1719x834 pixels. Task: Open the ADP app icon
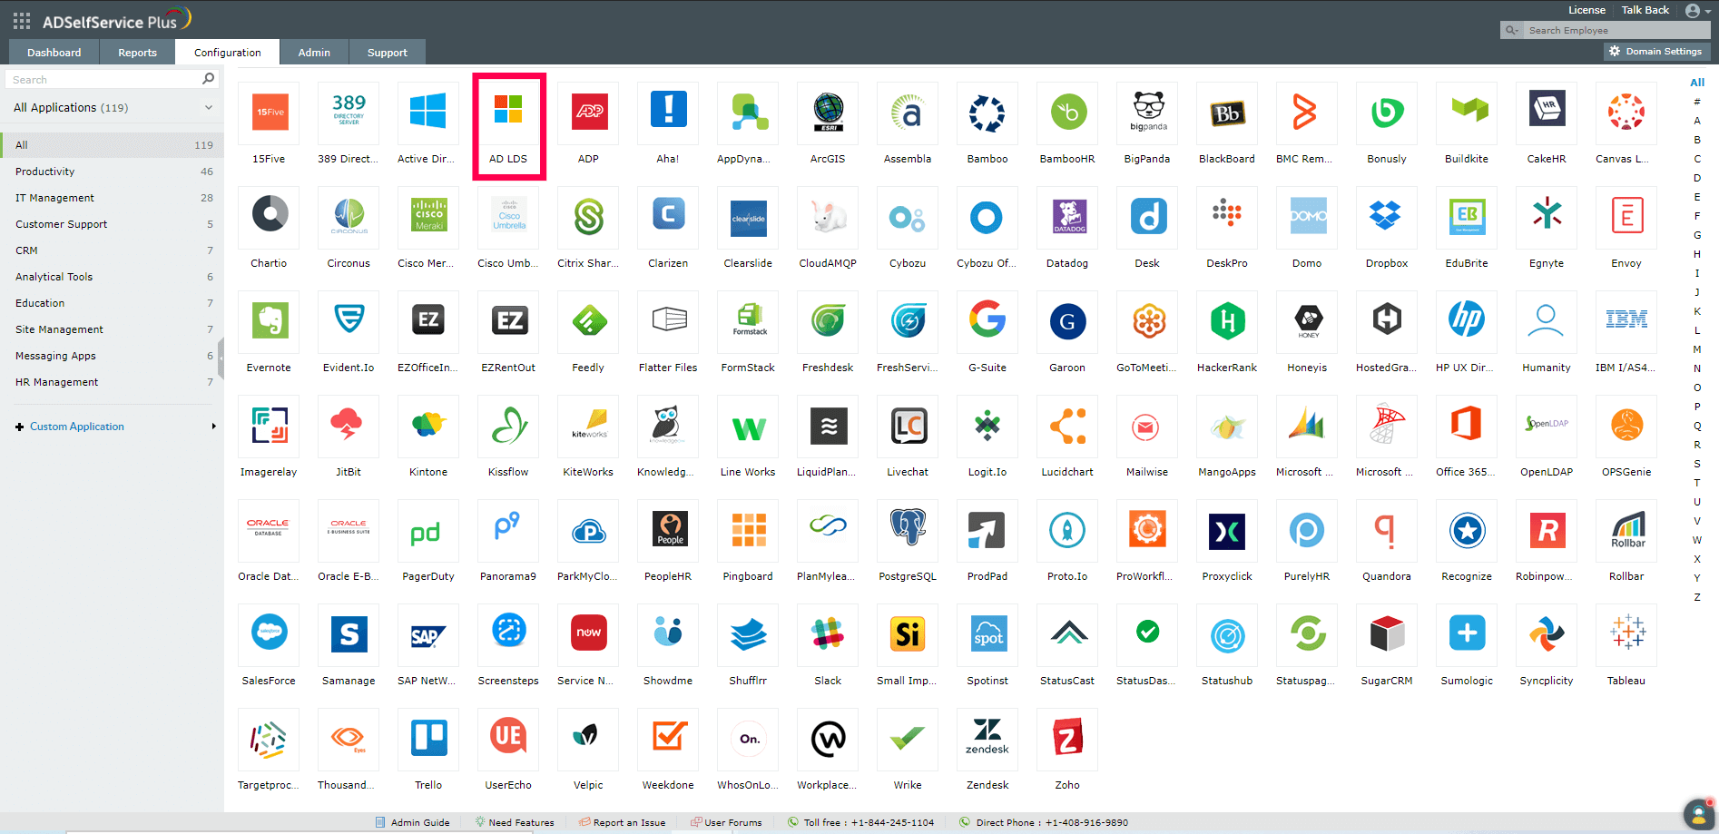589,113
